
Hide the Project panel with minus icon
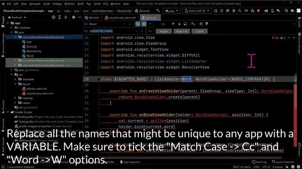point(80,17)
